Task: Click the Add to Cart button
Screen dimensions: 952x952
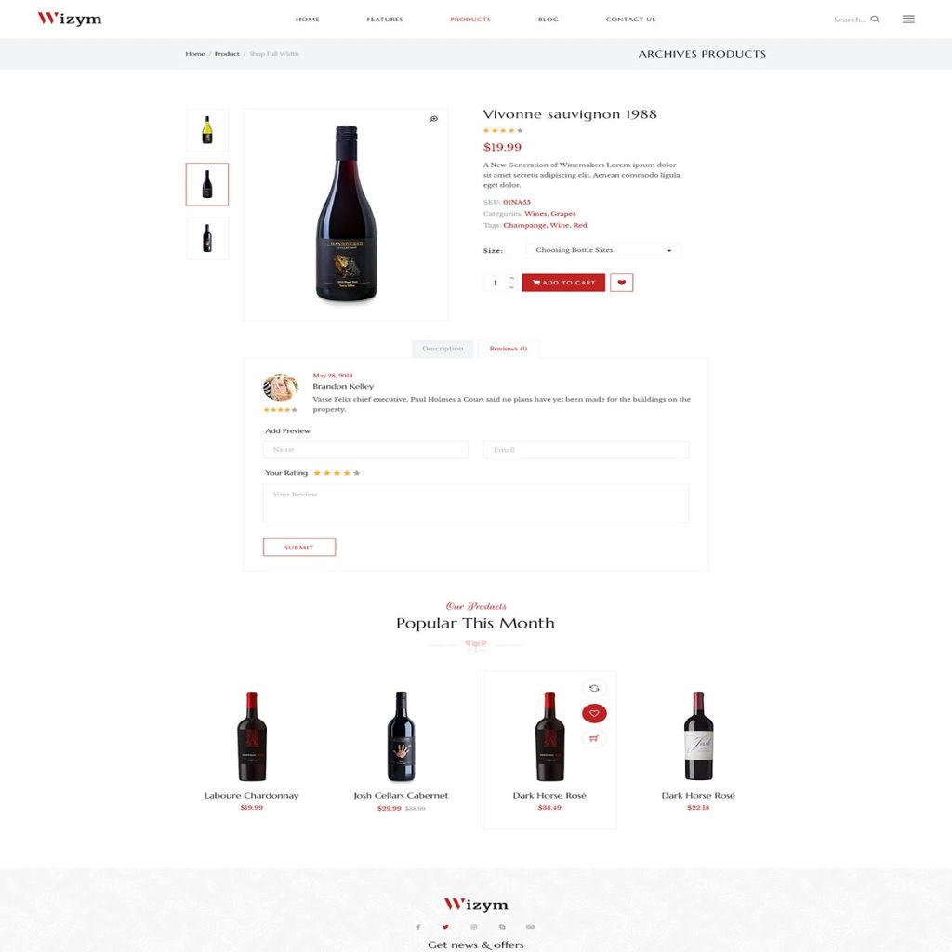Action: point(563,283)
